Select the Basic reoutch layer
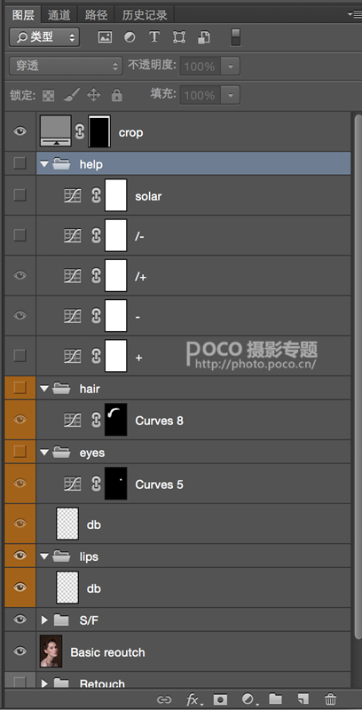The width and height of the screenshot is (362, 710). point(193,652)
